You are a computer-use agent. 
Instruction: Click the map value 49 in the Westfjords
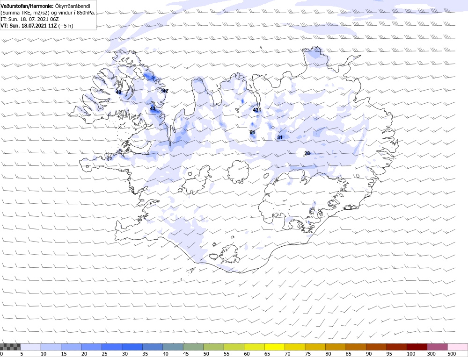click(118, 92)
